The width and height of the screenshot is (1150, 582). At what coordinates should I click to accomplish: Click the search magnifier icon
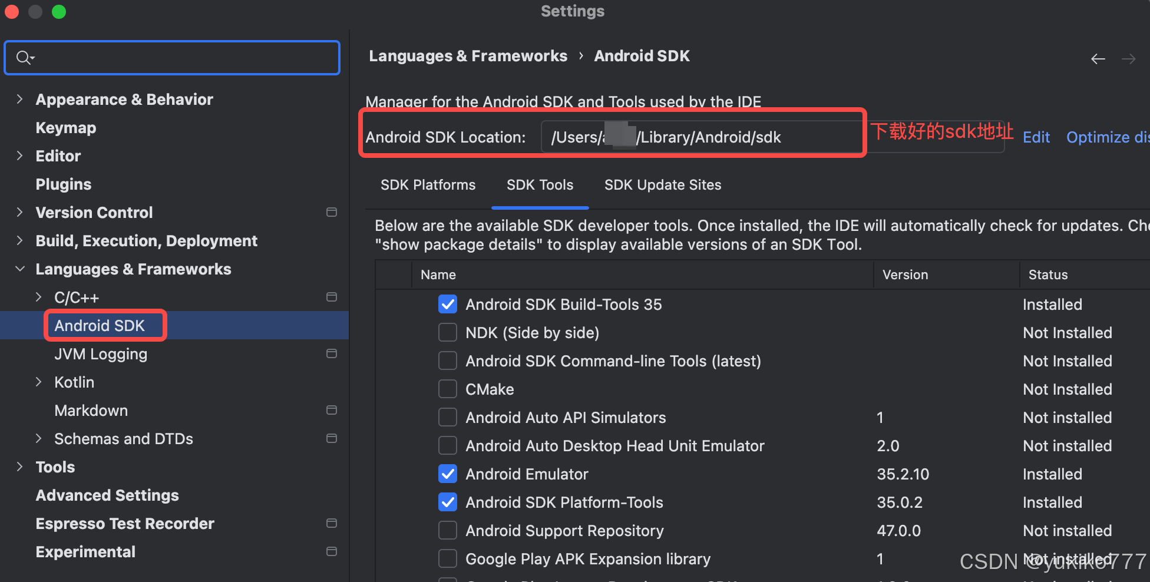(x=25, y=58)
